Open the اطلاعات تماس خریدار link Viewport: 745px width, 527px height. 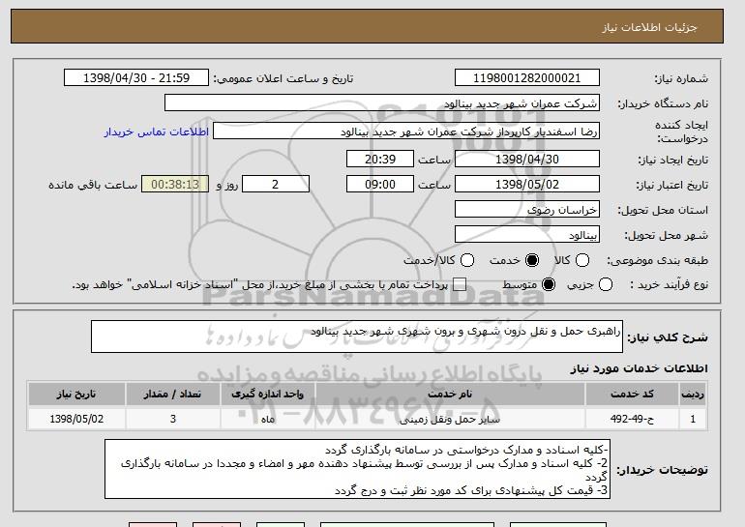coord(157,132)
